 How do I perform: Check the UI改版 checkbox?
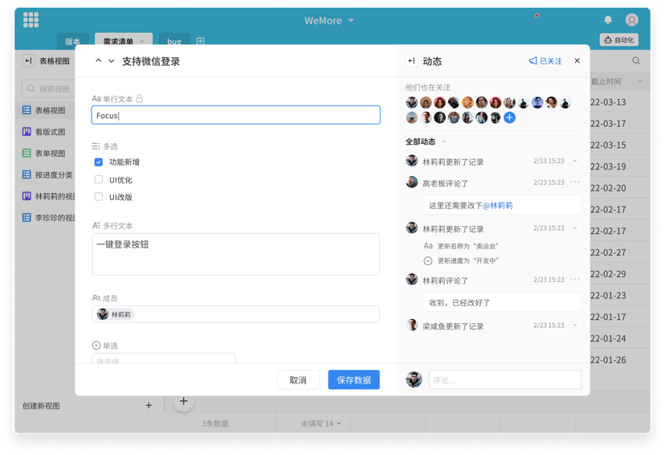pyautogui.click(x=99, y=197)
